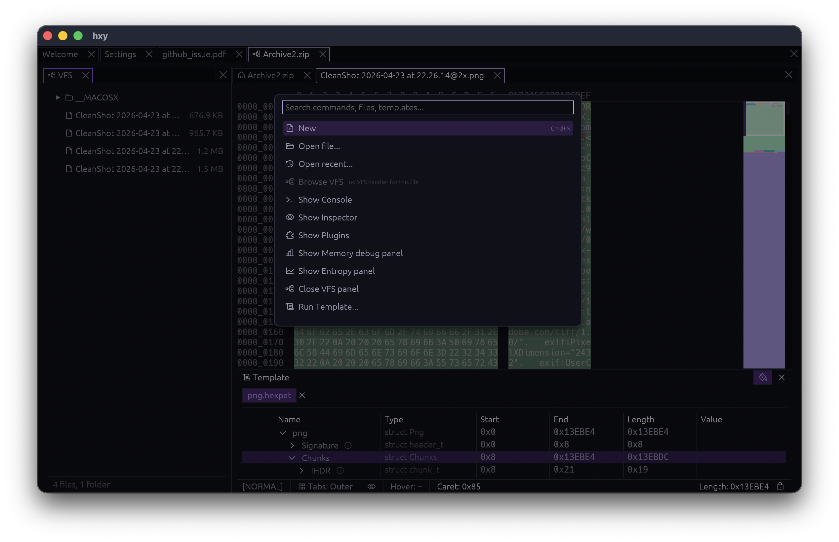The image size is (839, 542).
Task: Open the 676.9 KB CleanShot file
Action: [144, 115]
